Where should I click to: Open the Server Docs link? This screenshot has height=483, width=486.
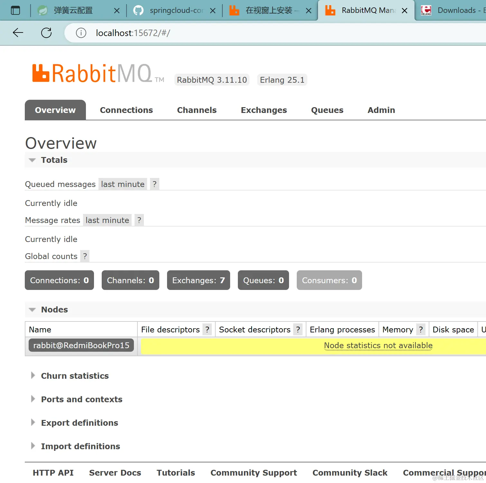tap(115, 473)
